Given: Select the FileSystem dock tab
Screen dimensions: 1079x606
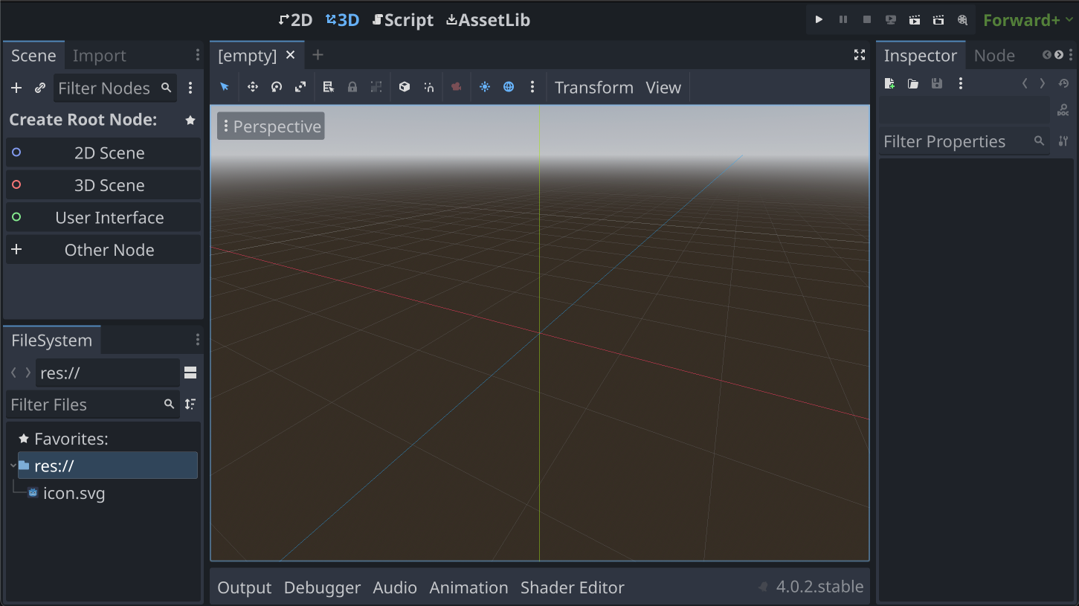Looking at the screenshot, I should pyautogui.click(x=52, y=341).
